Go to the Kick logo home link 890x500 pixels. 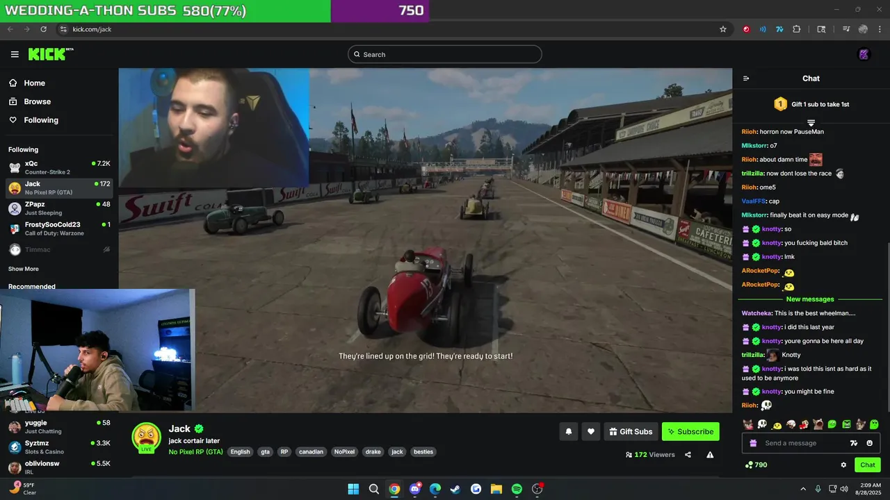pos(51,54)
